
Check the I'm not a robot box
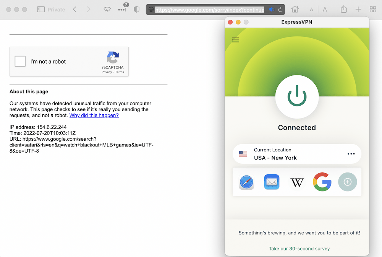click(20, 61)
